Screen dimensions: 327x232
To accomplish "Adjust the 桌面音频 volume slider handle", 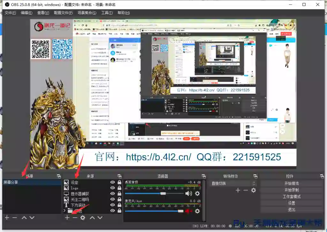I will 163,193.
